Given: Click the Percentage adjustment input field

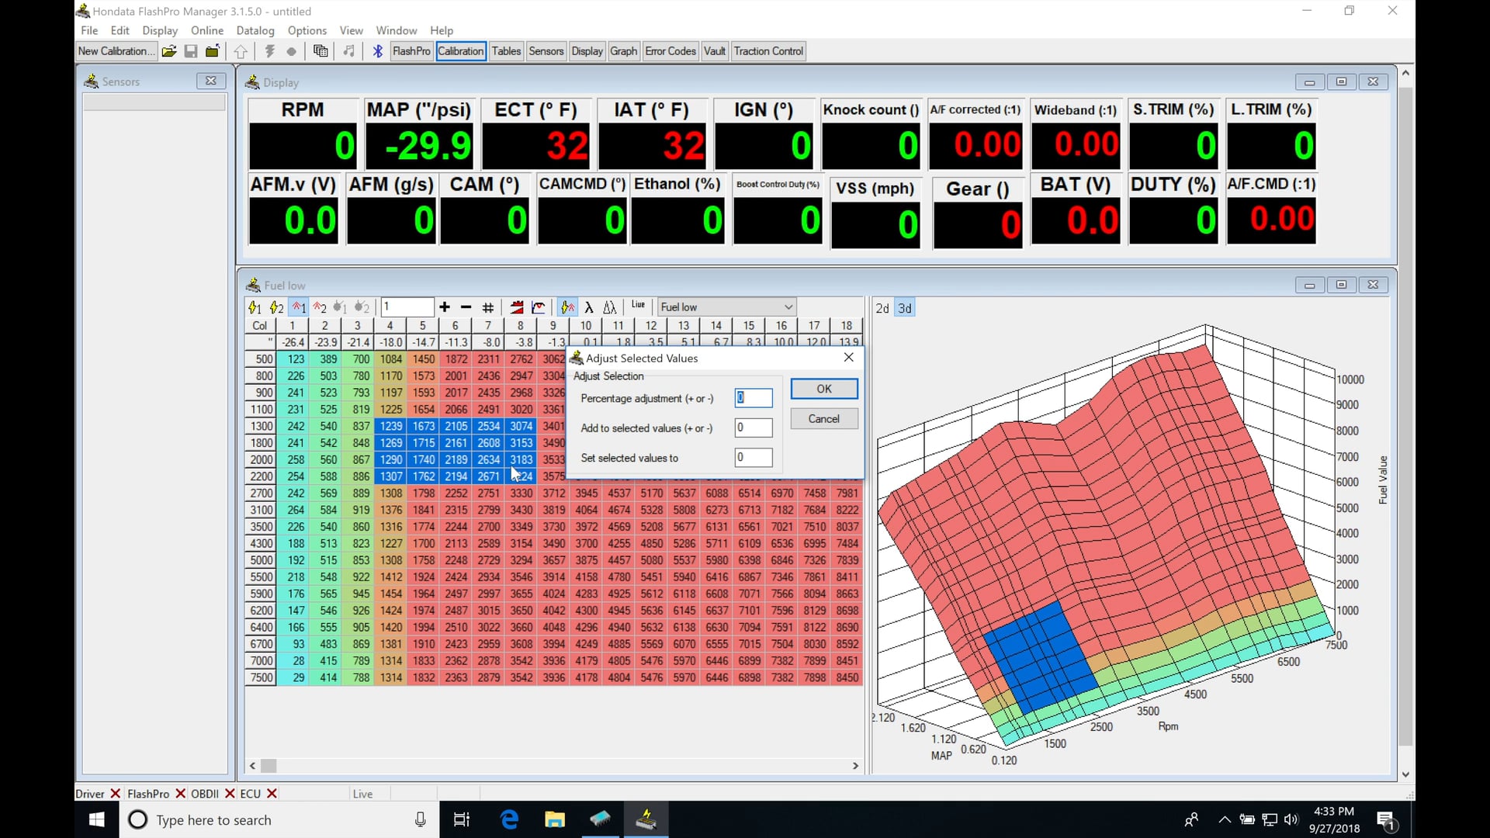Looking at the screenshot, I should pyautogui.click(x=752, y=398).
